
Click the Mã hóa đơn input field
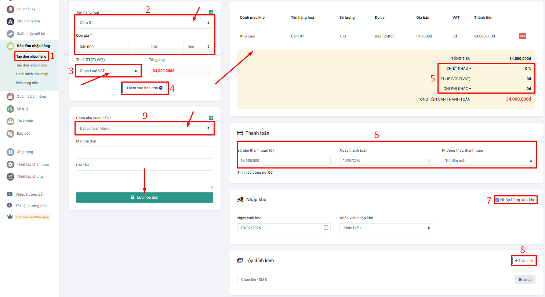tap(144, 152)
